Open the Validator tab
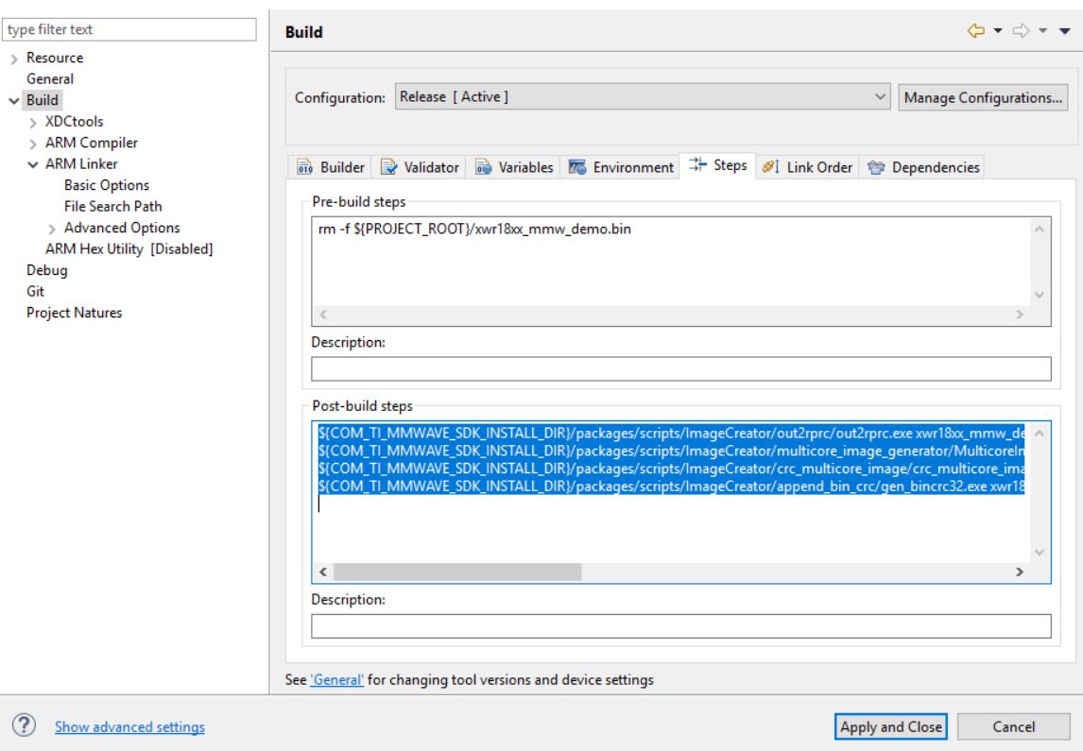Viewport: 1083px width, 751px height. (x=421, y=167)
